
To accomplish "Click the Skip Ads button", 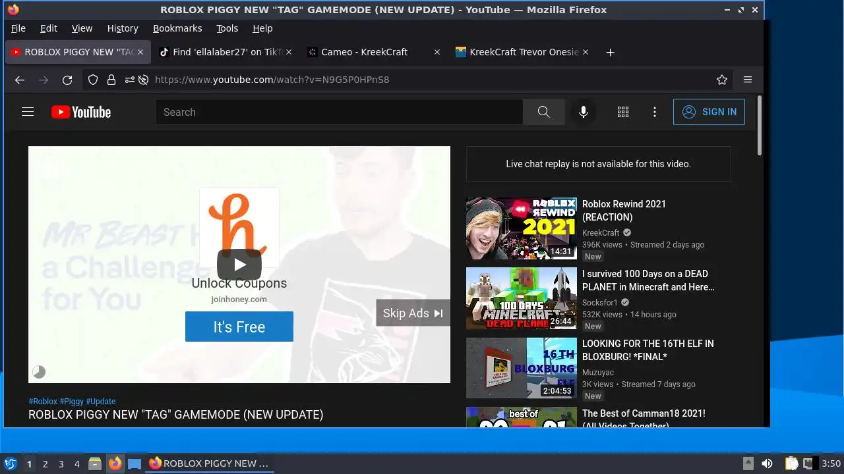I will tap(413, 313).
